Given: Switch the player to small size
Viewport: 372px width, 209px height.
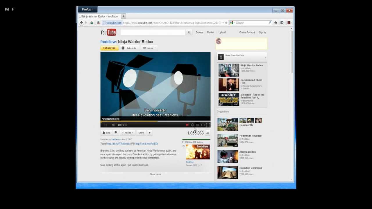Looking at the screenshot, I should [198, 125].
